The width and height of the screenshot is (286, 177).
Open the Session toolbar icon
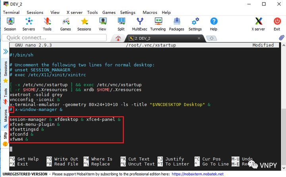pos(10,24)
